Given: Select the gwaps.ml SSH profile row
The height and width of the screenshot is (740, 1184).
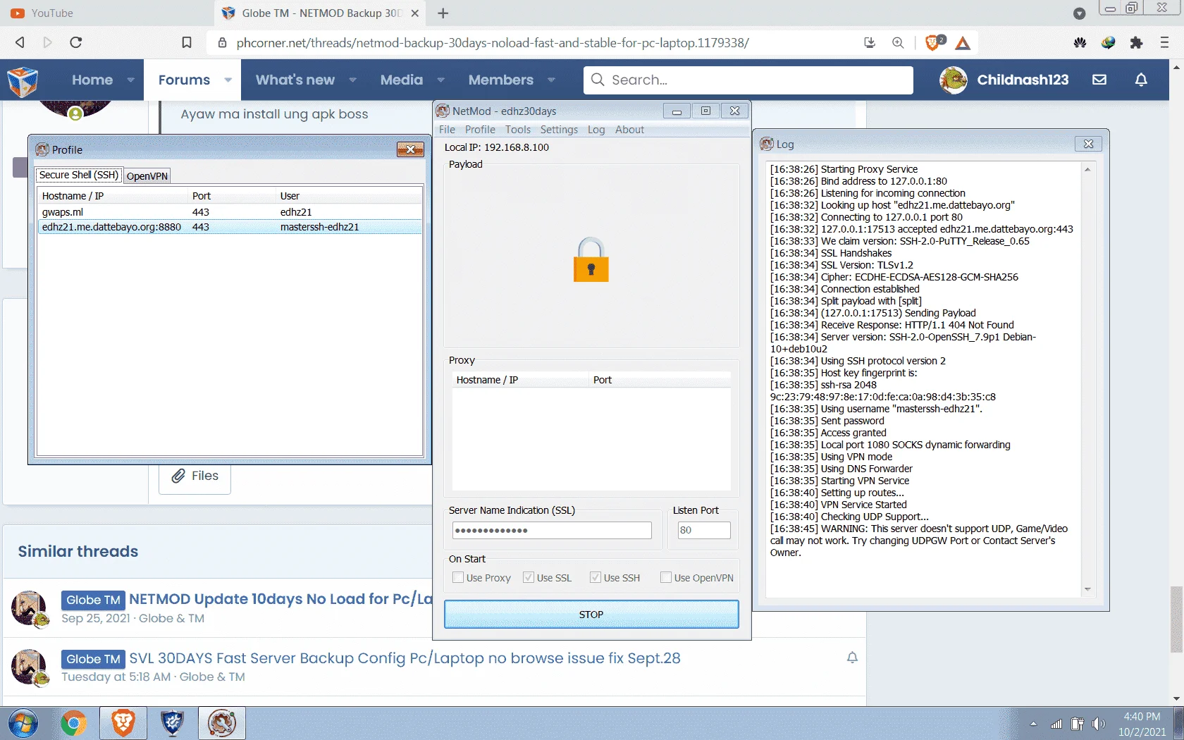Looking at the screenshot, I should tap(230, 212).
